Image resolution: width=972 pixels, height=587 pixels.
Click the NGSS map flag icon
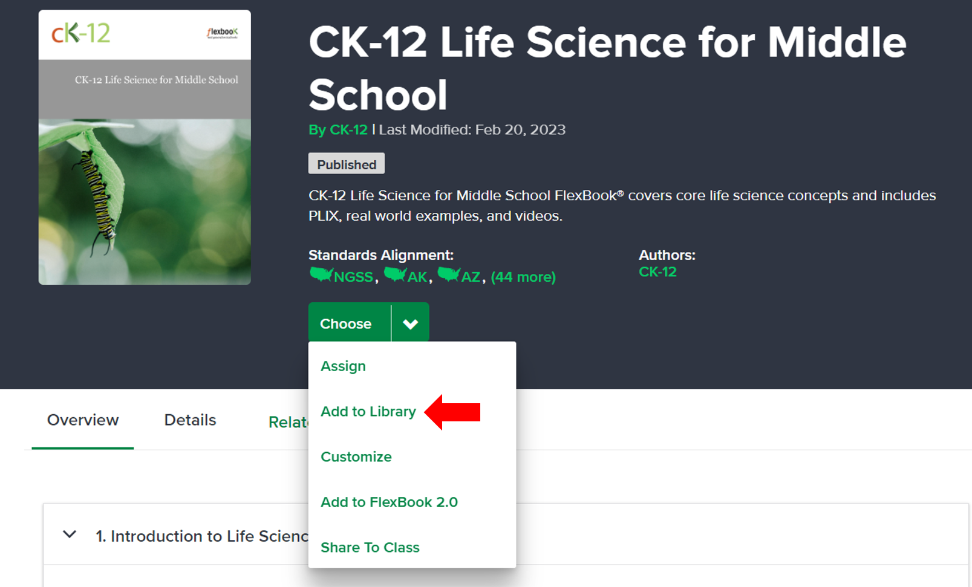tap(321, 274)
